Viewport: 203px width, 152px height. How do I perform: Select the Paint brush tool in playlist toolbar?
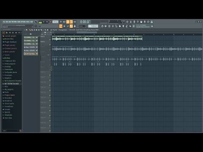click(x=32, y=30)
